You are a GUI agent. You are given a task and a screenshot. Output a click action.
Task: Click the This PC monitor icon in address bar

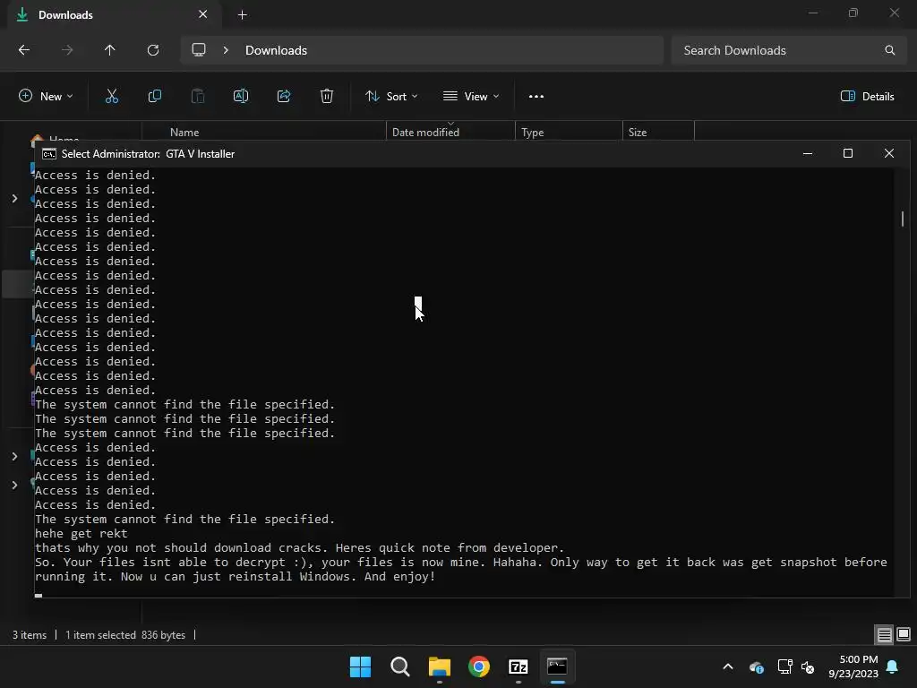click(199, 50)
